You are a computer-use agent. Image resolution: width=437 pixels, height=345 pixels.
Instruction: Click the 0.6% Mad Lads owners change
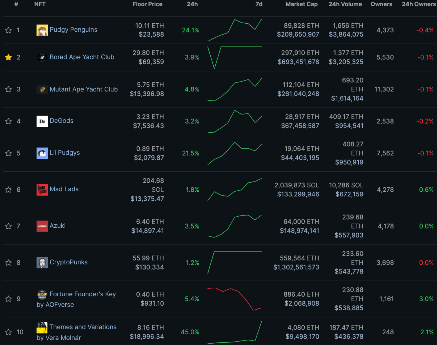426,190
